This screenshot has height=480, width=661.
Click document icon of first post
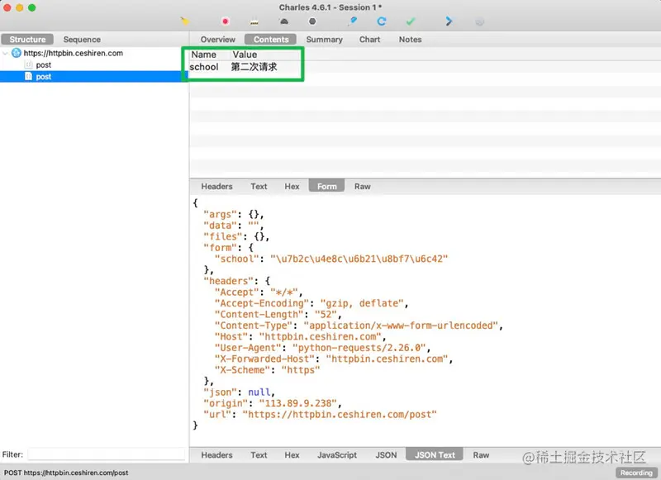28,64
